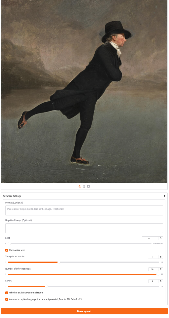Click the Seed number input field
169x318 pixels.
(150, 238)
